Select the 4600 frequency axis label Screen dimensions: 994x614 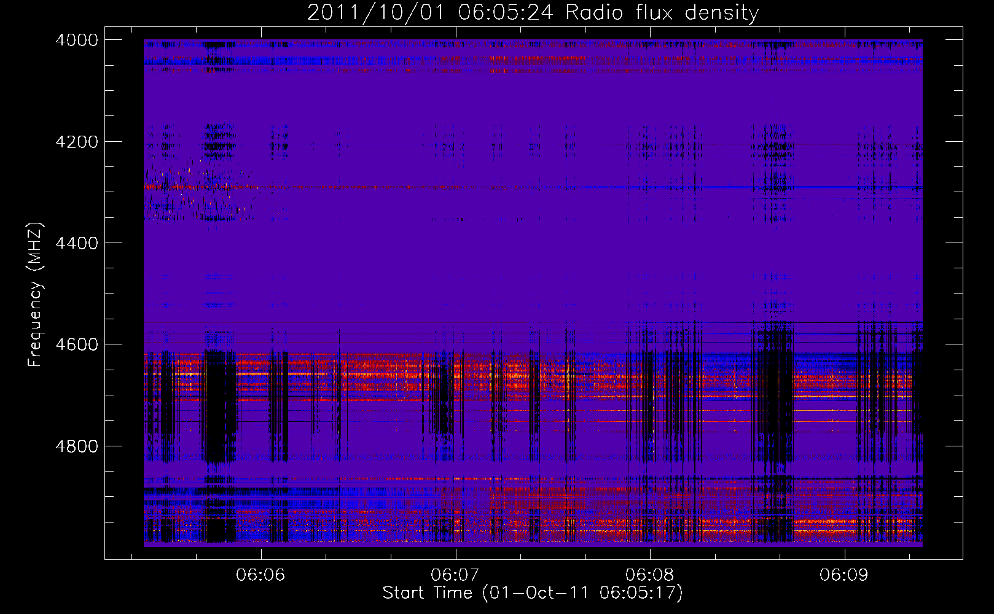(77, 344)
